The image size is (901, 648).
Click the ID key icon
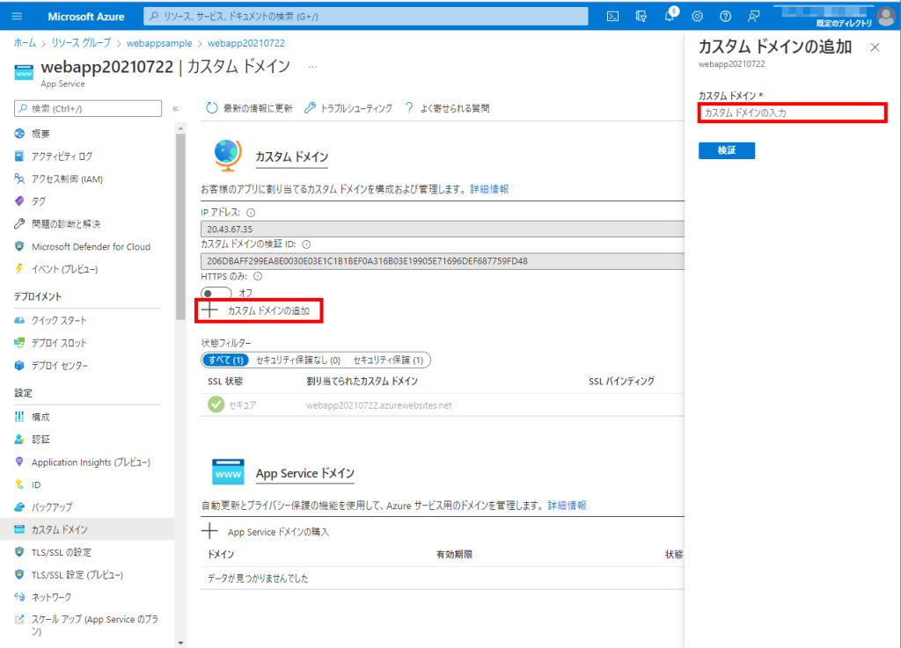[x=19, y=484]
